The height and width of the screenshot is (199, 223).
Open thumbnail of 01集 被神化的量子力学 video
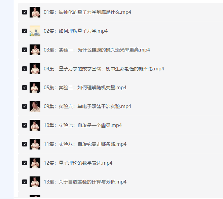point(35,12)
